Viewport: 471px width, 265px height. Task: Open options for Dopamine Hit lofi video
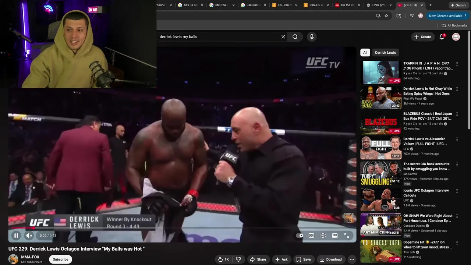[x=457, y=243]
